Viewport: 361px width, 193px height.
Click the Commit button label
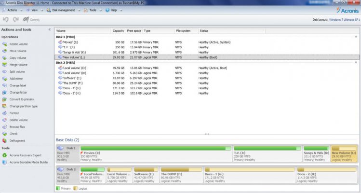click(35, 20)
